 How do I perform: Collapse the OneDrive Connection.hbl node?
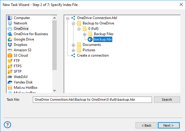pos(67,18)
